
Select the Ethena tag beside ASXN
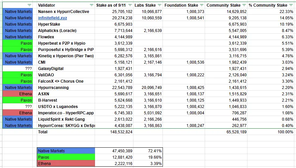click(17, 94)
